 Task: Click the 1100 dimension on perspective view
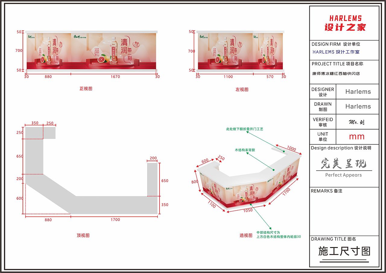tap(212, 204)
